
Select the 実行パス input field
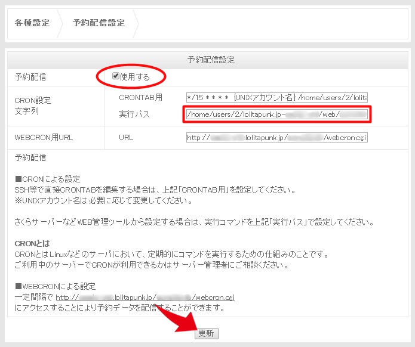[277, 114]
